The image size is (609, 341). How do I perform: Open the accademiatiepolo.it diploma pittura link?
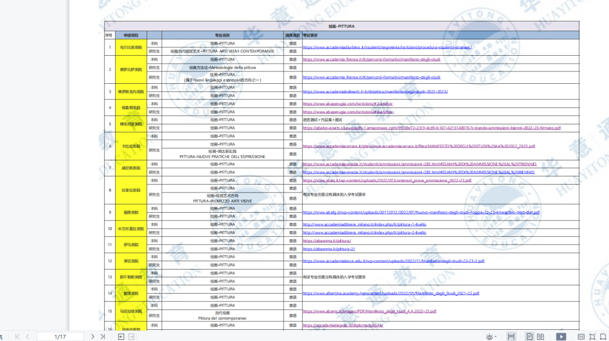point(343,325)
